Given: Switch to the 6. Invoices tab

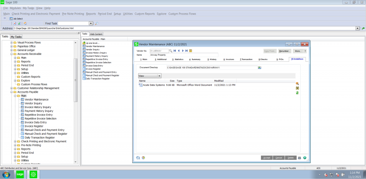Looking at the screenshot, I should tap(229, 59).
